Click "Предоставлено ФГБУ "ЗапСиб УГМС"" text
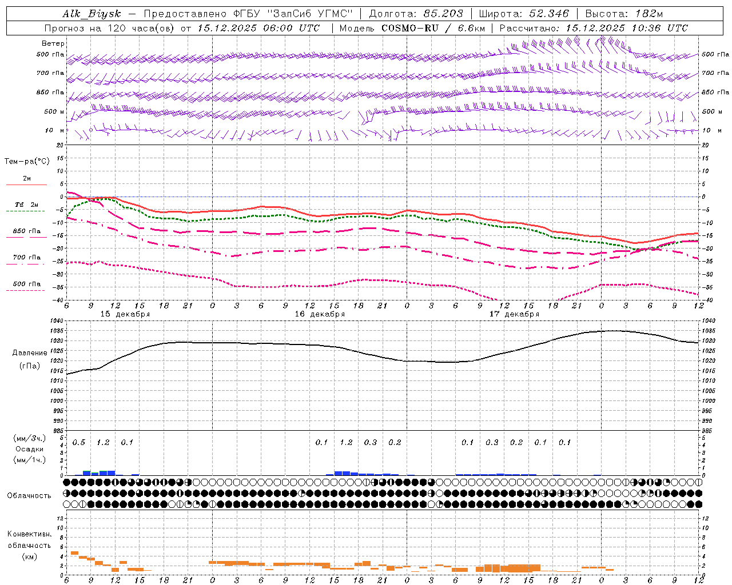 tap(248, 14)
